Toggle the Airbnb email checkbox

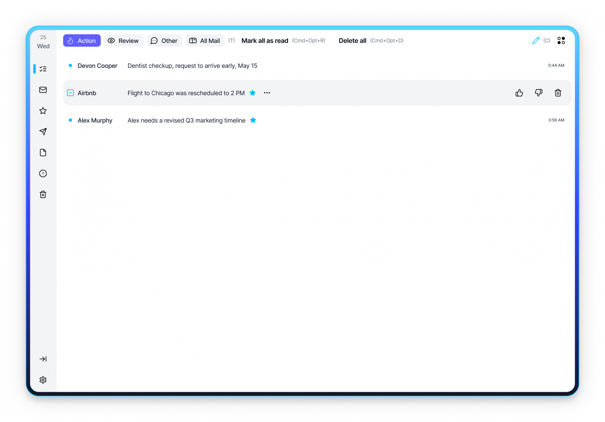point(71,93)
